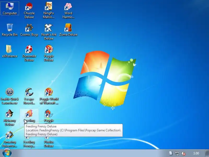Open the network tray icon
This screenshot has width=209, height=157.
[177, 153]
